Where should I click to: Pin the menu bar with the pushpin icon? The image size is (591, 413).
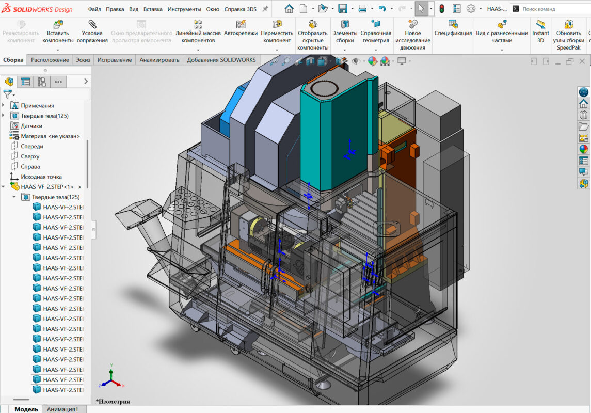point(265,9)
